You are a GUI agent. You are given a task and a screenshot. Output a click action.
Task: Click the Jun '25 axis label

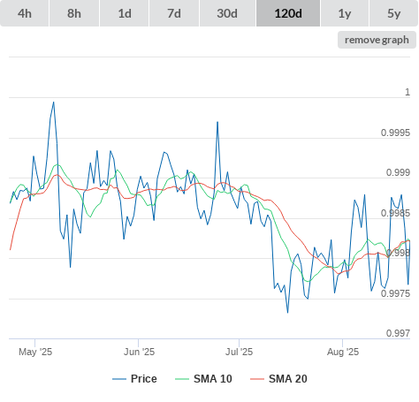[139, 352]
